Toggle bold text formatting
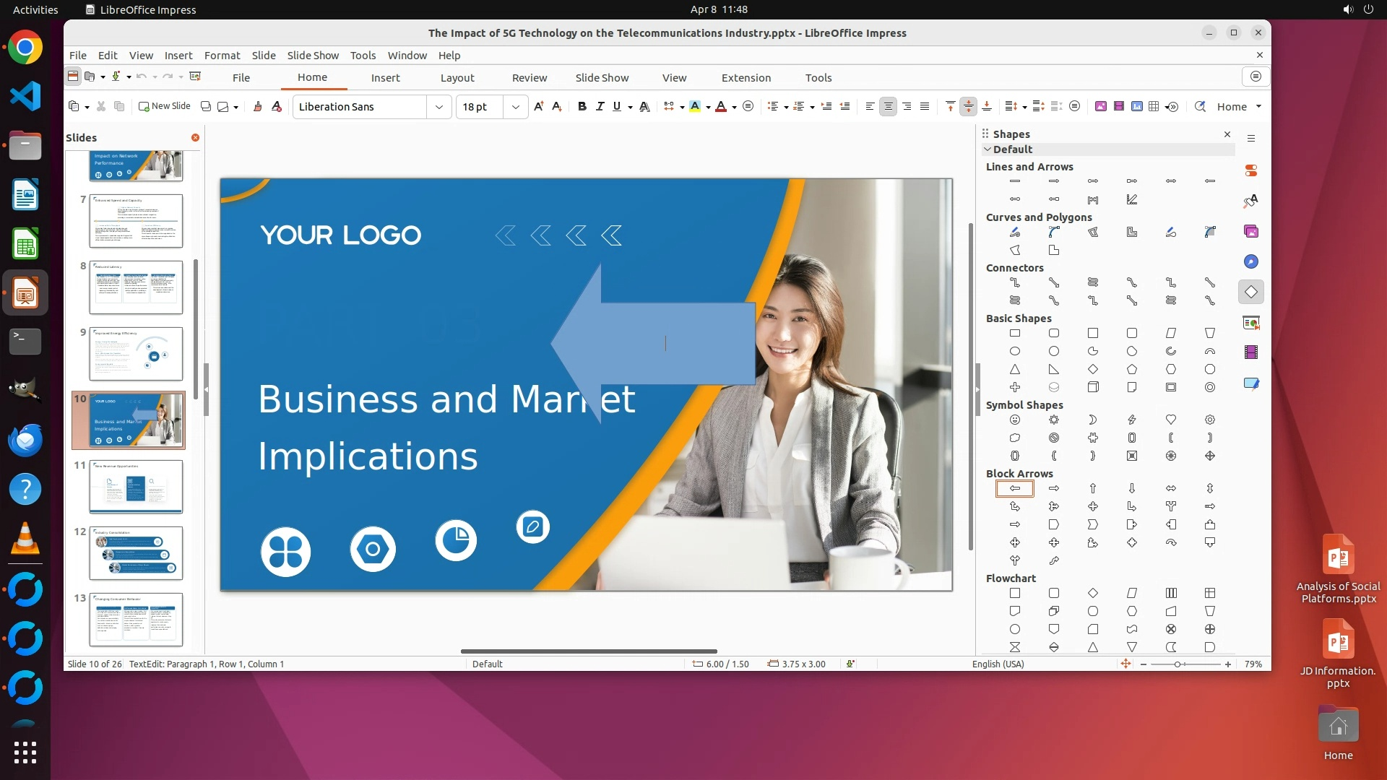The height and width of the screenshot is (780, 1387). pos(582,107)
